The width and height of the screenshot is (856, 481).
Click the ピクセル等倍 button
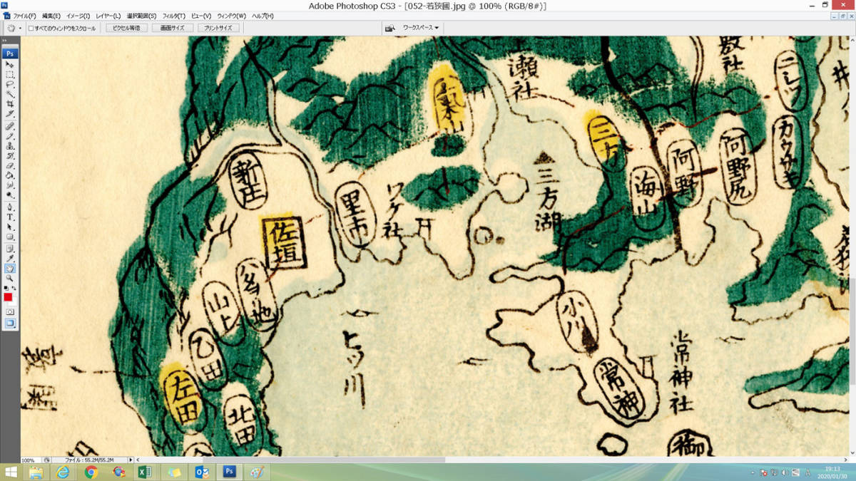point(126,28)
